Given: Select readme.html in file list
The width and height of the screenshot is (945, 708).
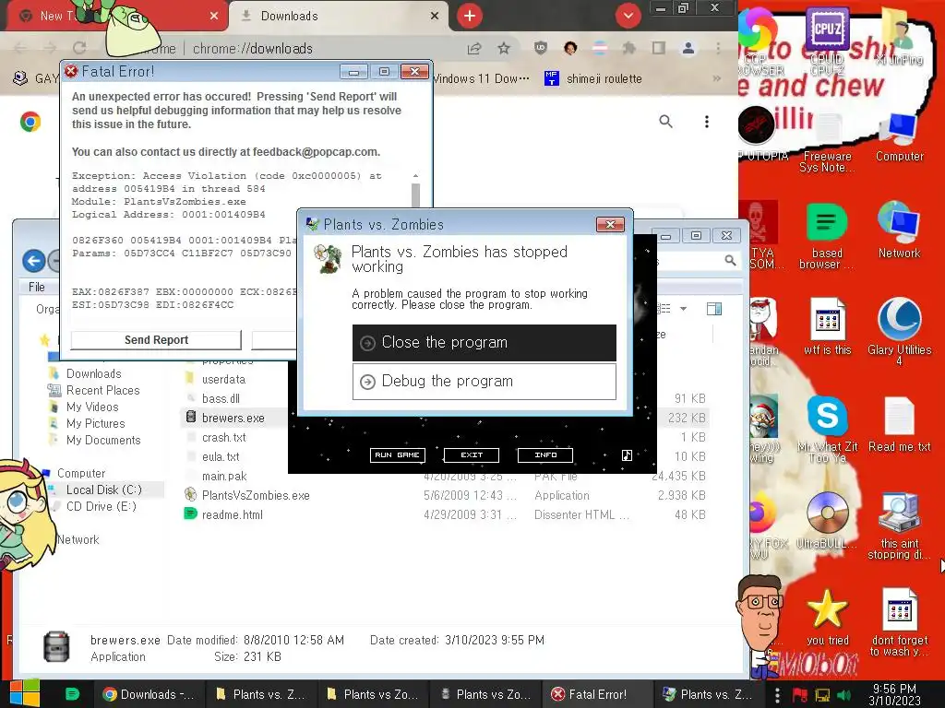Looking at the screenshot, I should (232, 514).
